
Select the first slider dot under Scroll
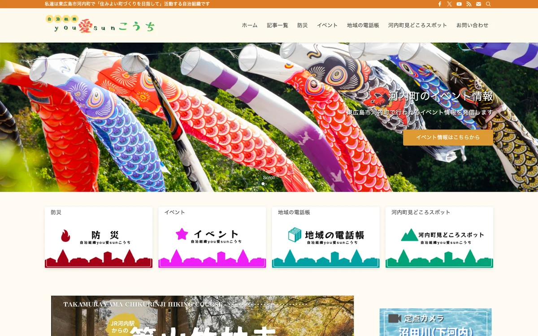click(263, 184)
